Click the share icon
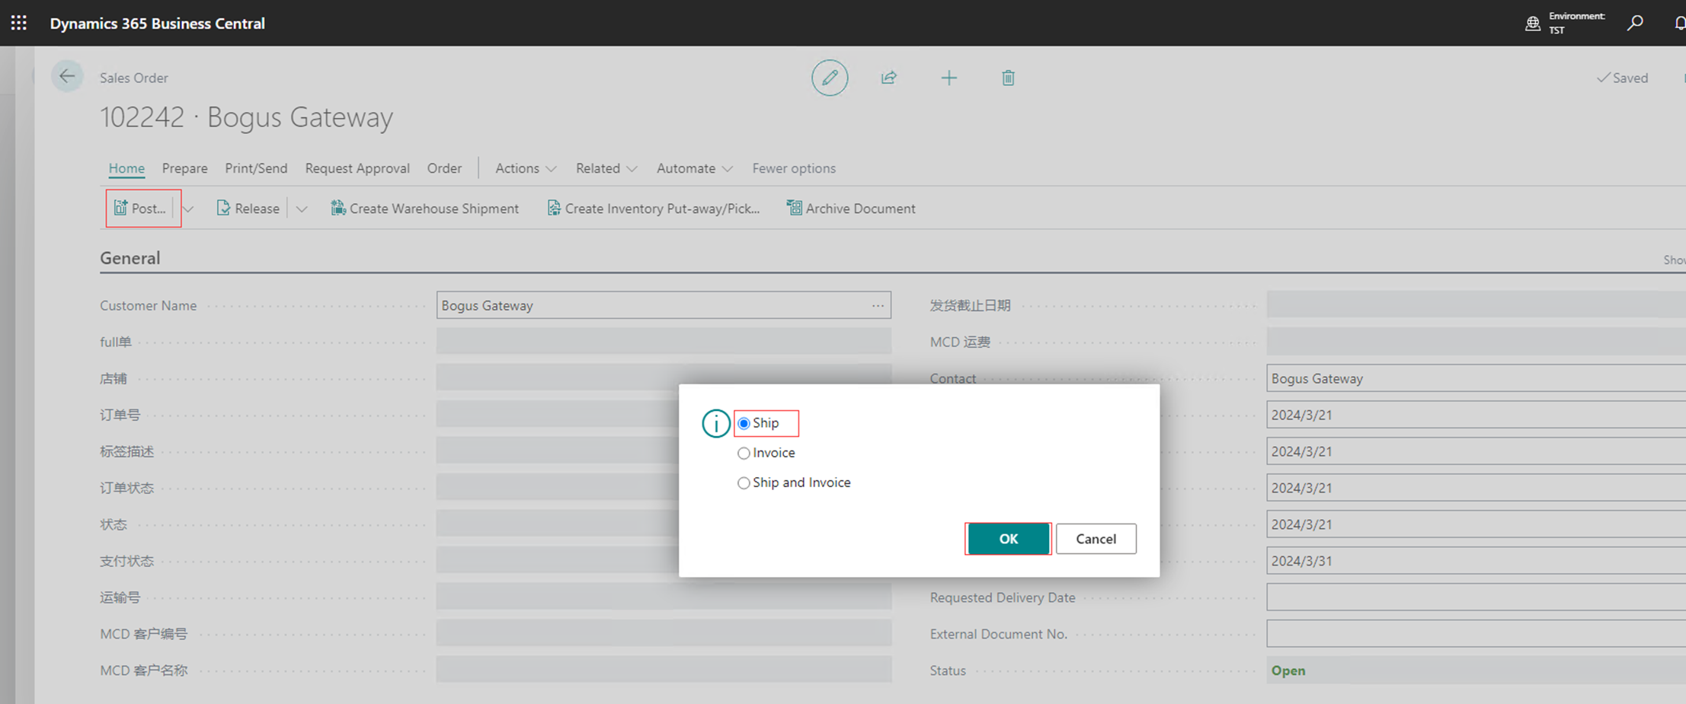This screenshot has width=1686, height=704. tap(888, 78)
